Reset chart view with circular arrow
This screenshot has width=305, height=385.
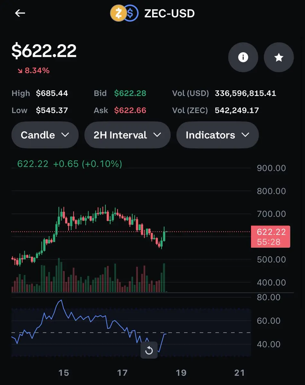149,350
